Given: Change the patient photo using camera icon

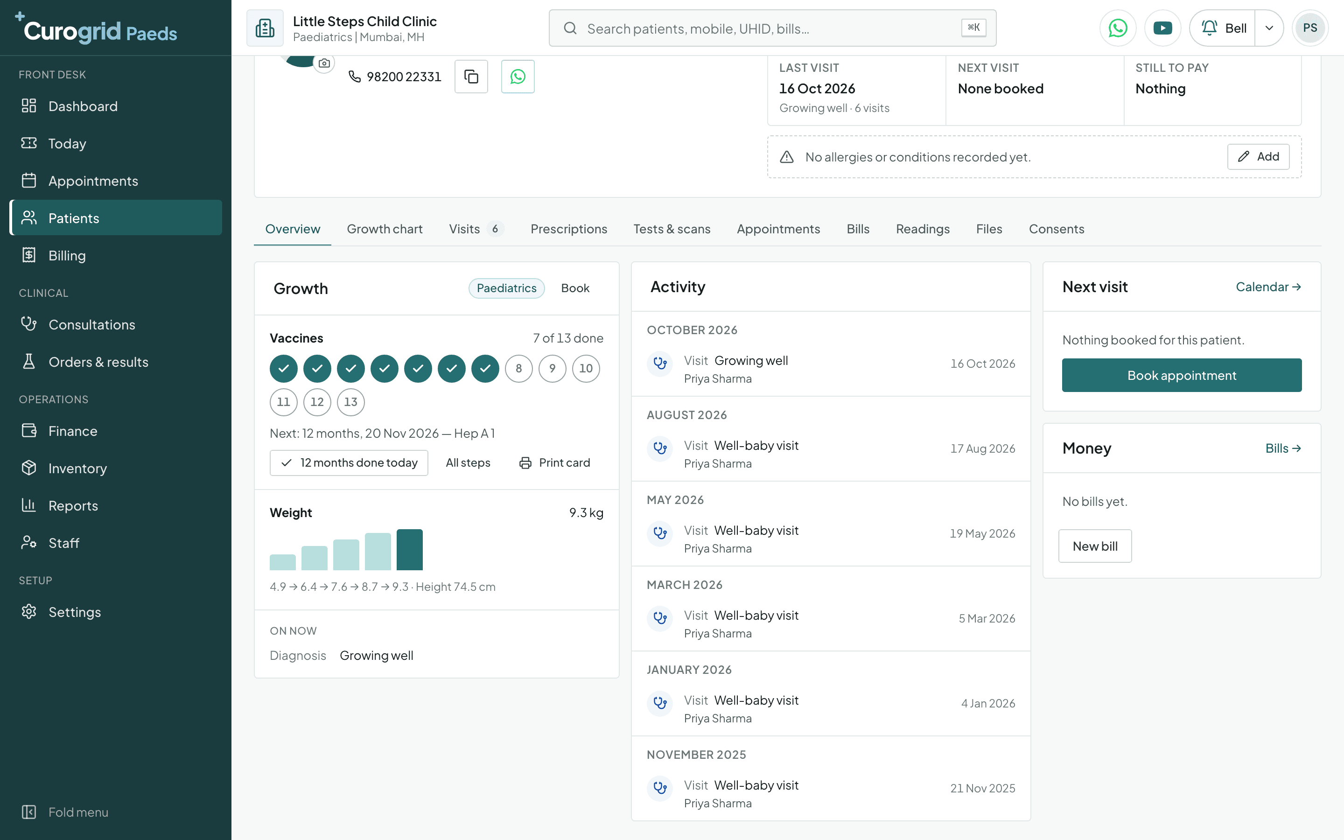Looking at the screenshot, I should pos(324,63).
